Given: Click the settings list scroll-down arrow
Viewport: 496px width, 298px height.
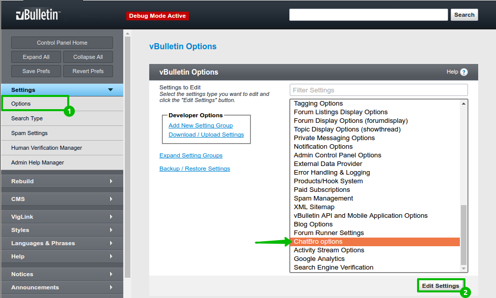Looking at the screenshot, I should coord(463,269).
